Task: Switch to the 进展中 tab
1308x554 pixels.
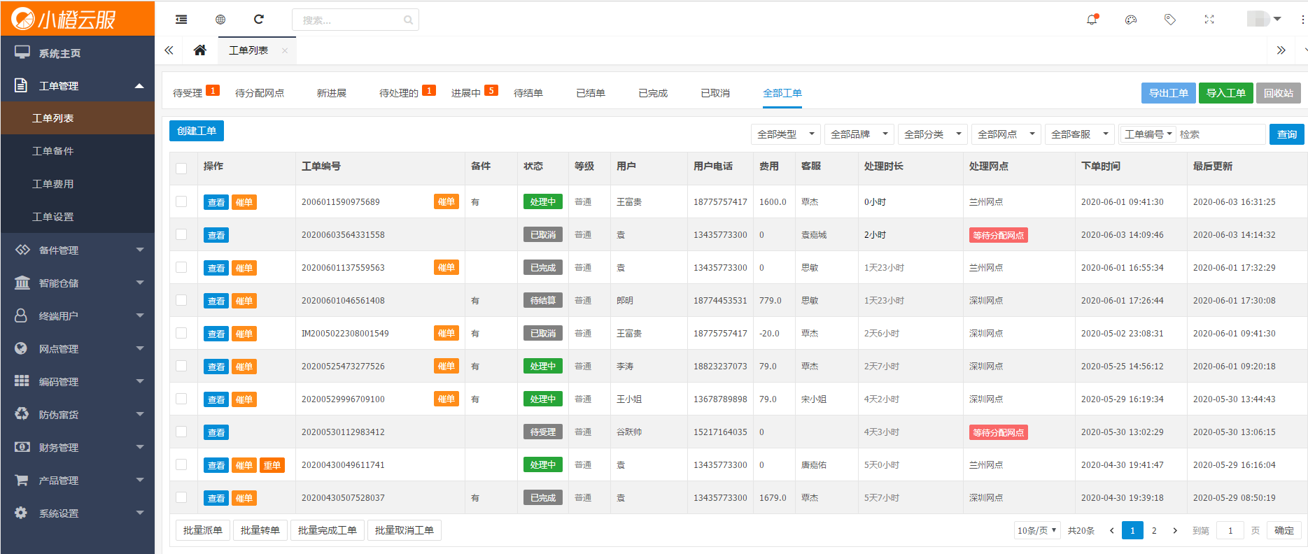Action: pyautogui.click(x=466, y=93)
